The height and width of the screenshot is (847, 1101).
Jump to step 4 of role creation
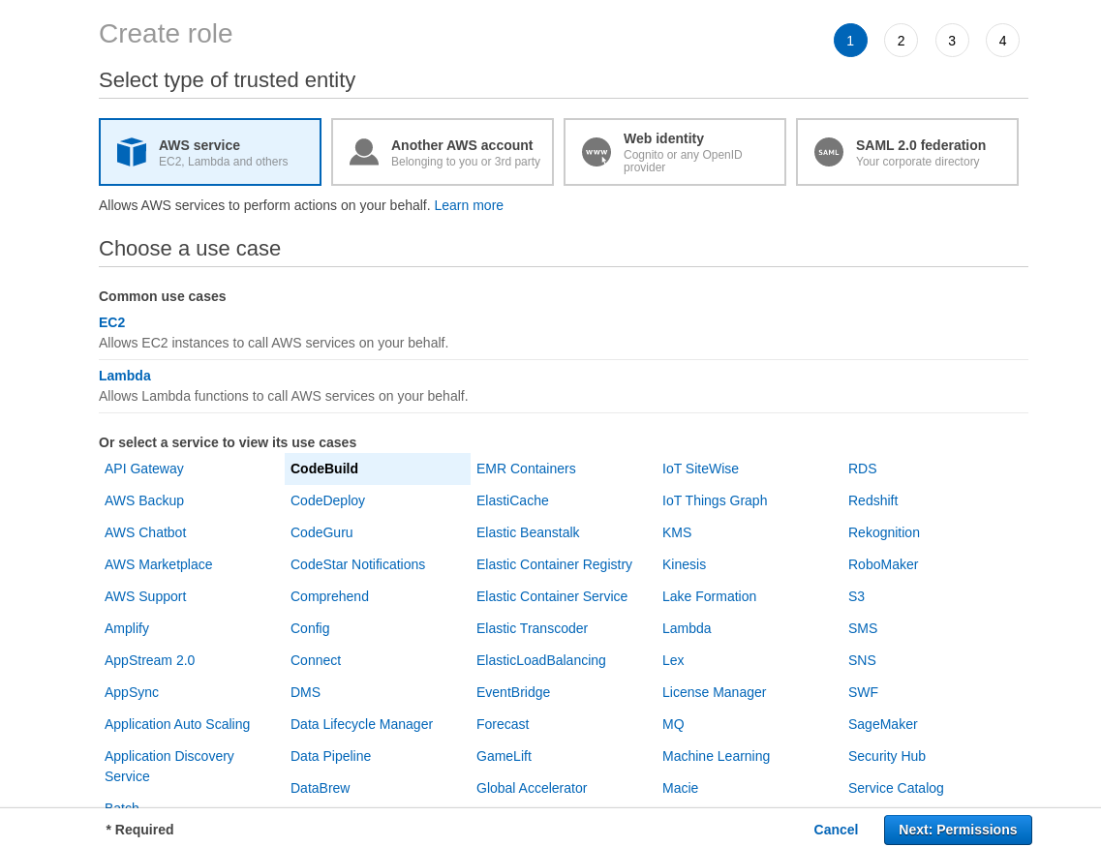tap(1002, 40)
